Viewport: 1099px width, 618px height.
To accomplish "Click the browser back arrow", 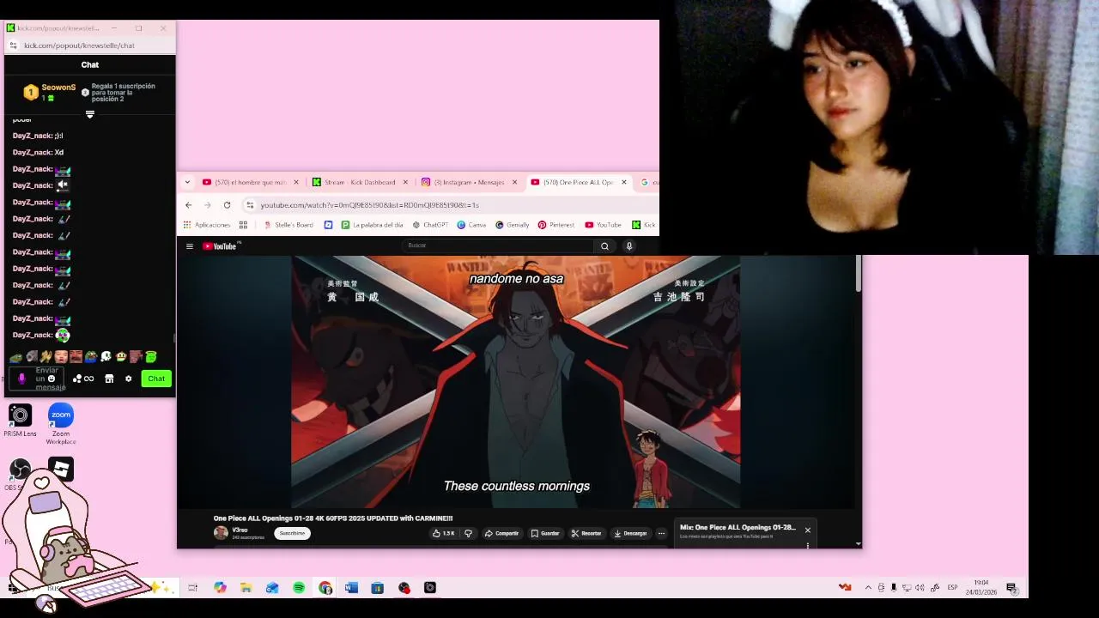I will 189,205.
